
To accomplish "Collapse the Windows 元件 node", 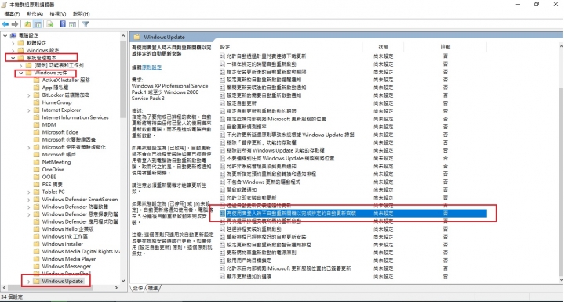I will coord(21,73).
